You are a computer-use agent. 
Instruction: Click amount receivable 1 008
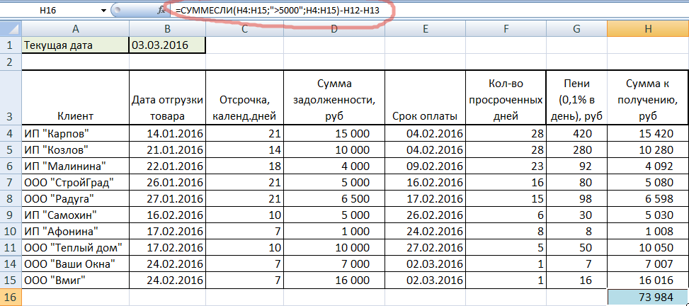(648, 231)
